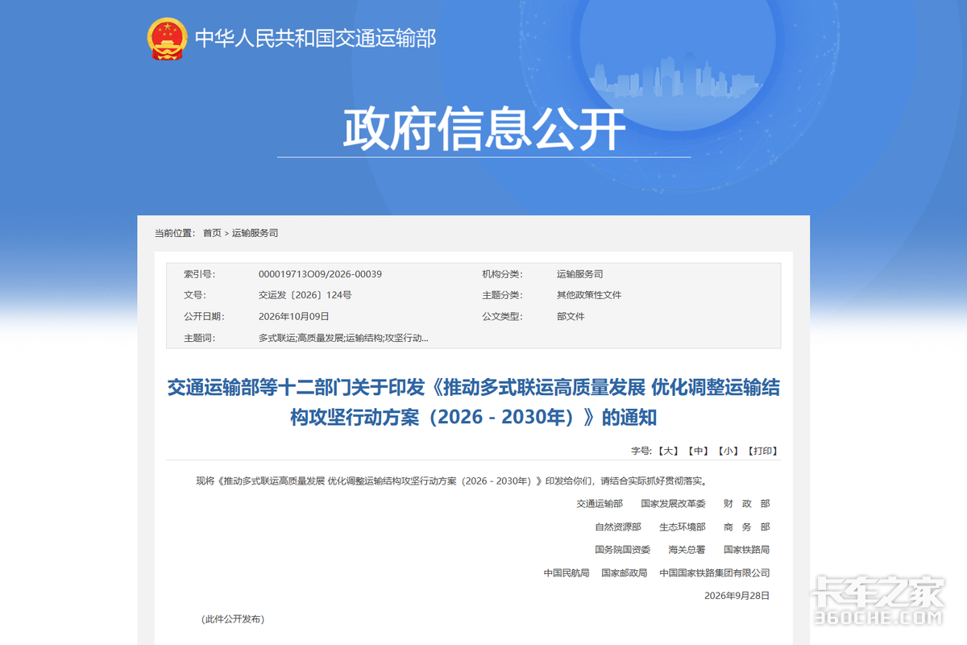Click signatory 自然资源部

click(x=618, y=527)
